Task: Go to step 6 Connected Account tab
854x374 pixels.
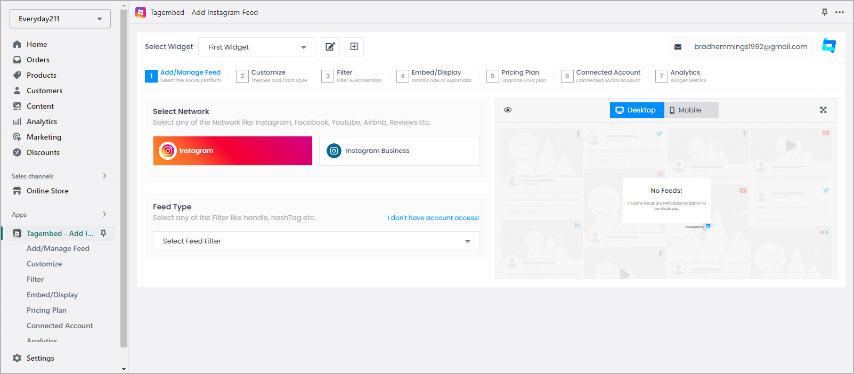Action: 601,76
